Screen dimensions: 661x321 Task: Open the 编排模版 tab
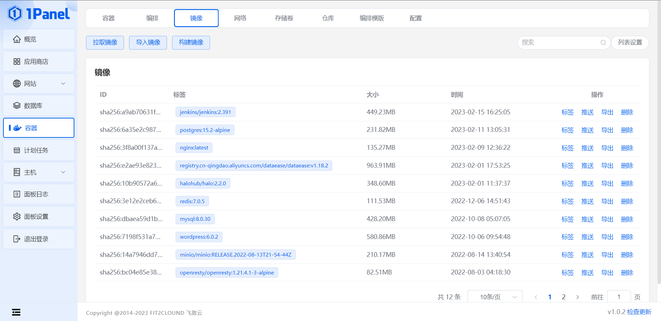click(372, 18)
